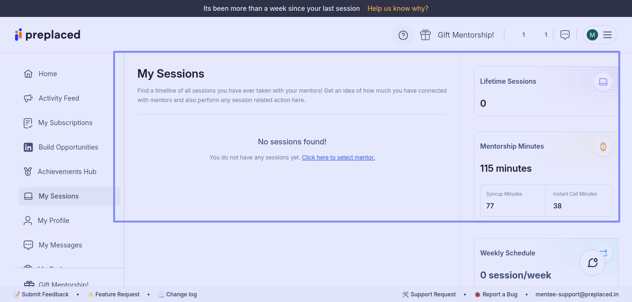Click the help question mark icon

(403, 35)
